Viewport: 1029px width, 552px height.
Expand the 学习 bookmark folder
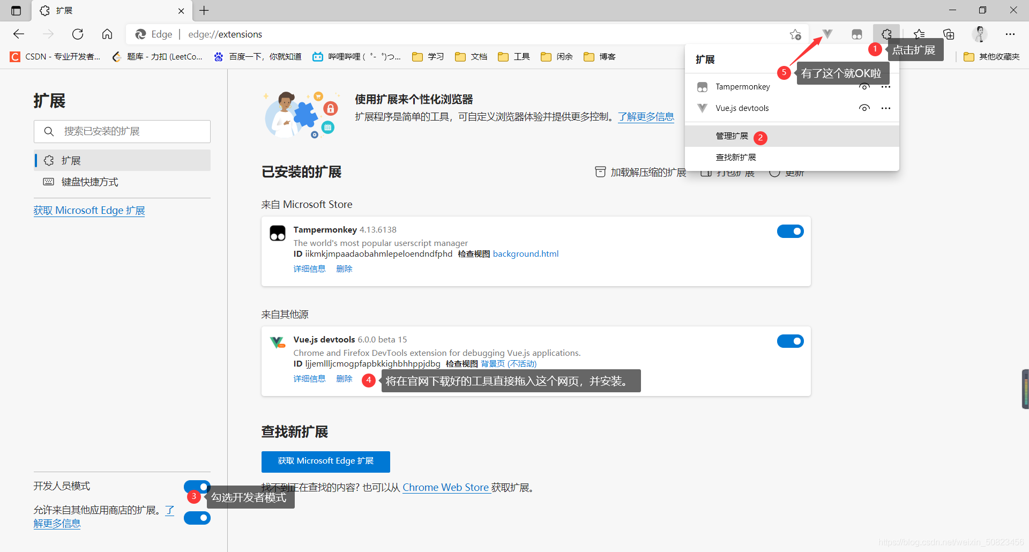tap(428, 57)
